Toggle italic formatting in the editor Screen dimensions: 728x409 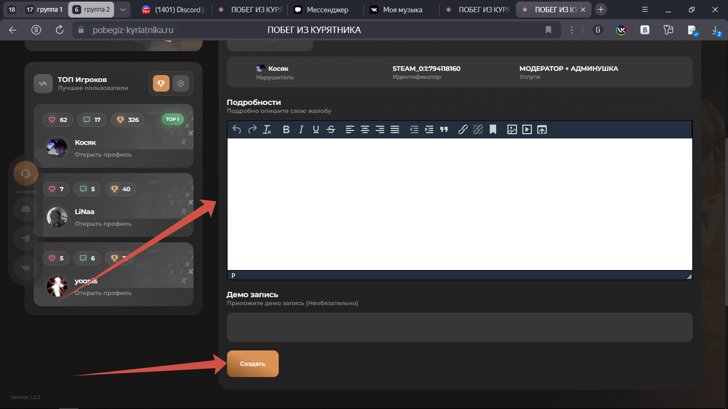click(301, 129)
